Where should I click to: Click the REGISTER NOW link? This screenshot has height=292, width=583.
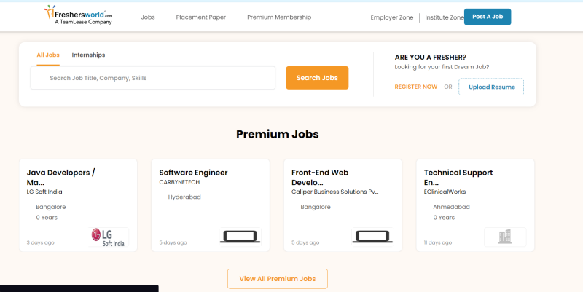click(x=415, y=87)
